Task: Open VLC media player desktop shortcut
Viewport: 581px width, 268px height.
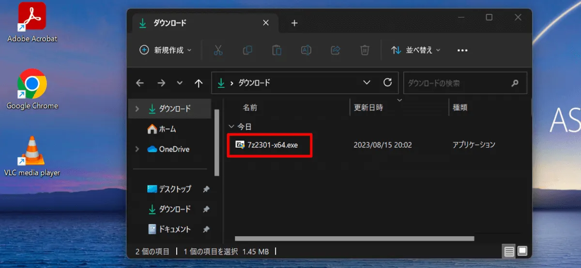Action: (x=32, y=156)
